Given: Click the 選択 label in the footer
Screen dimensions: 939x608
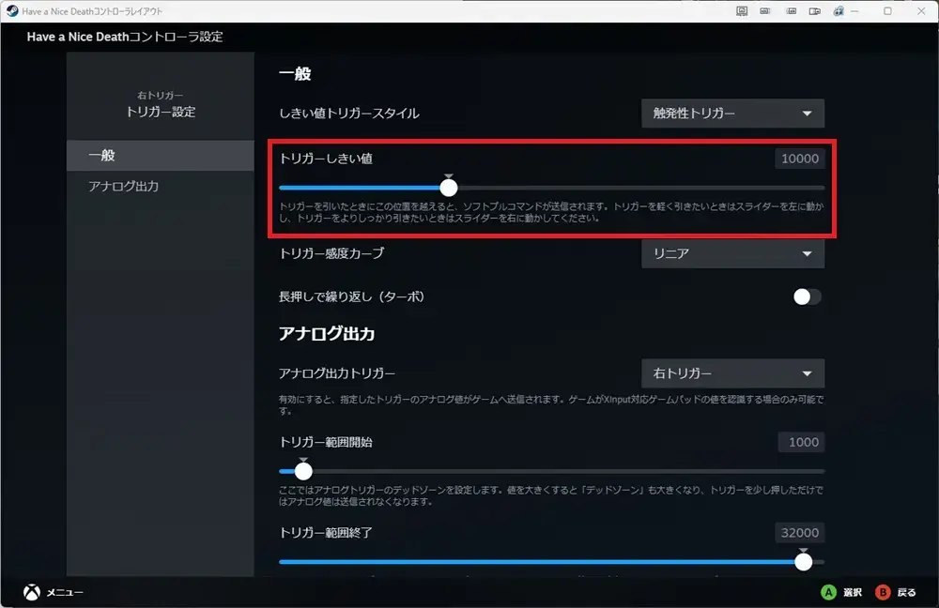Looking at the screenshot, I should click(853, 592).
